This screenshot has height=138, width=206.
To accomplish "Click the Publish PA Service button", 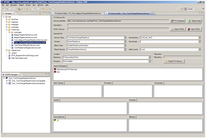I will [174, 61].
